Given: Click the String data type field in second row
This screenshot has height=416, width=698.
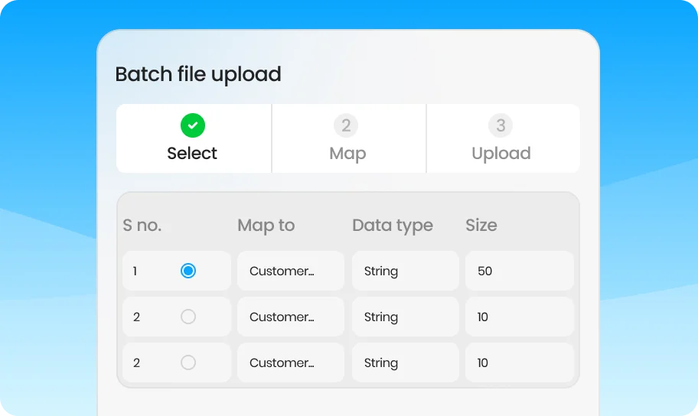Looking at the screenshot, I should coord(405,317).
